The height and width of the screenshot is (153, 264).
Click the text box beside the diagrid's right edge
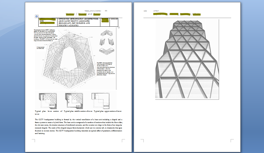(x=106, y=69)
